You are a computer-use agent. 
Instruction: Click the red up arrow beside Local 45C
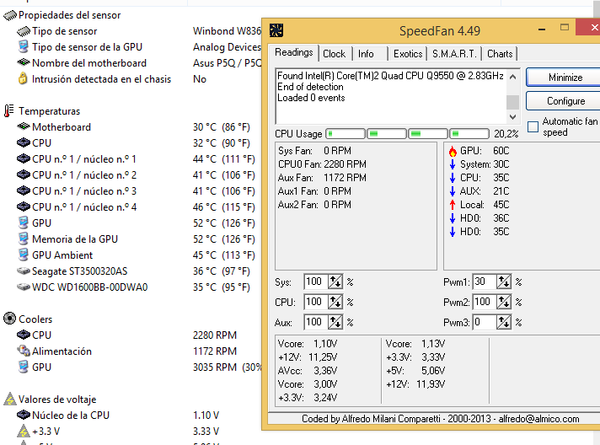coord(453,205)
